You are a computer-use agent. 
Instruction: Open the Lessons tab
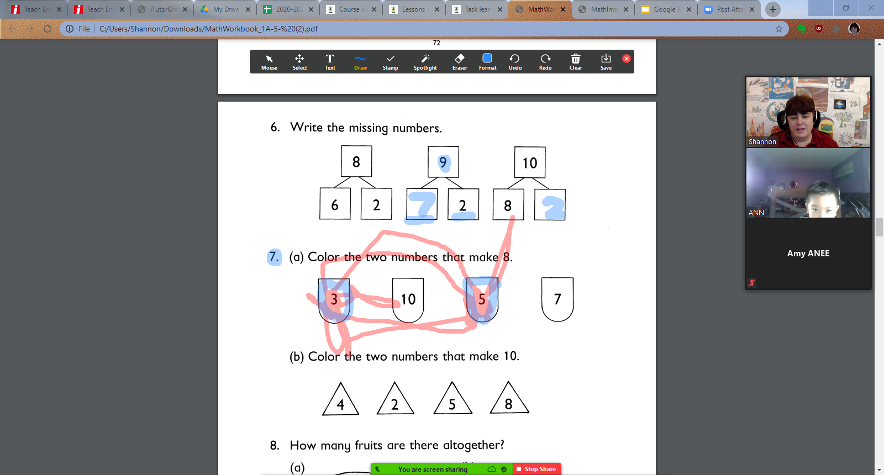(415, 9)
